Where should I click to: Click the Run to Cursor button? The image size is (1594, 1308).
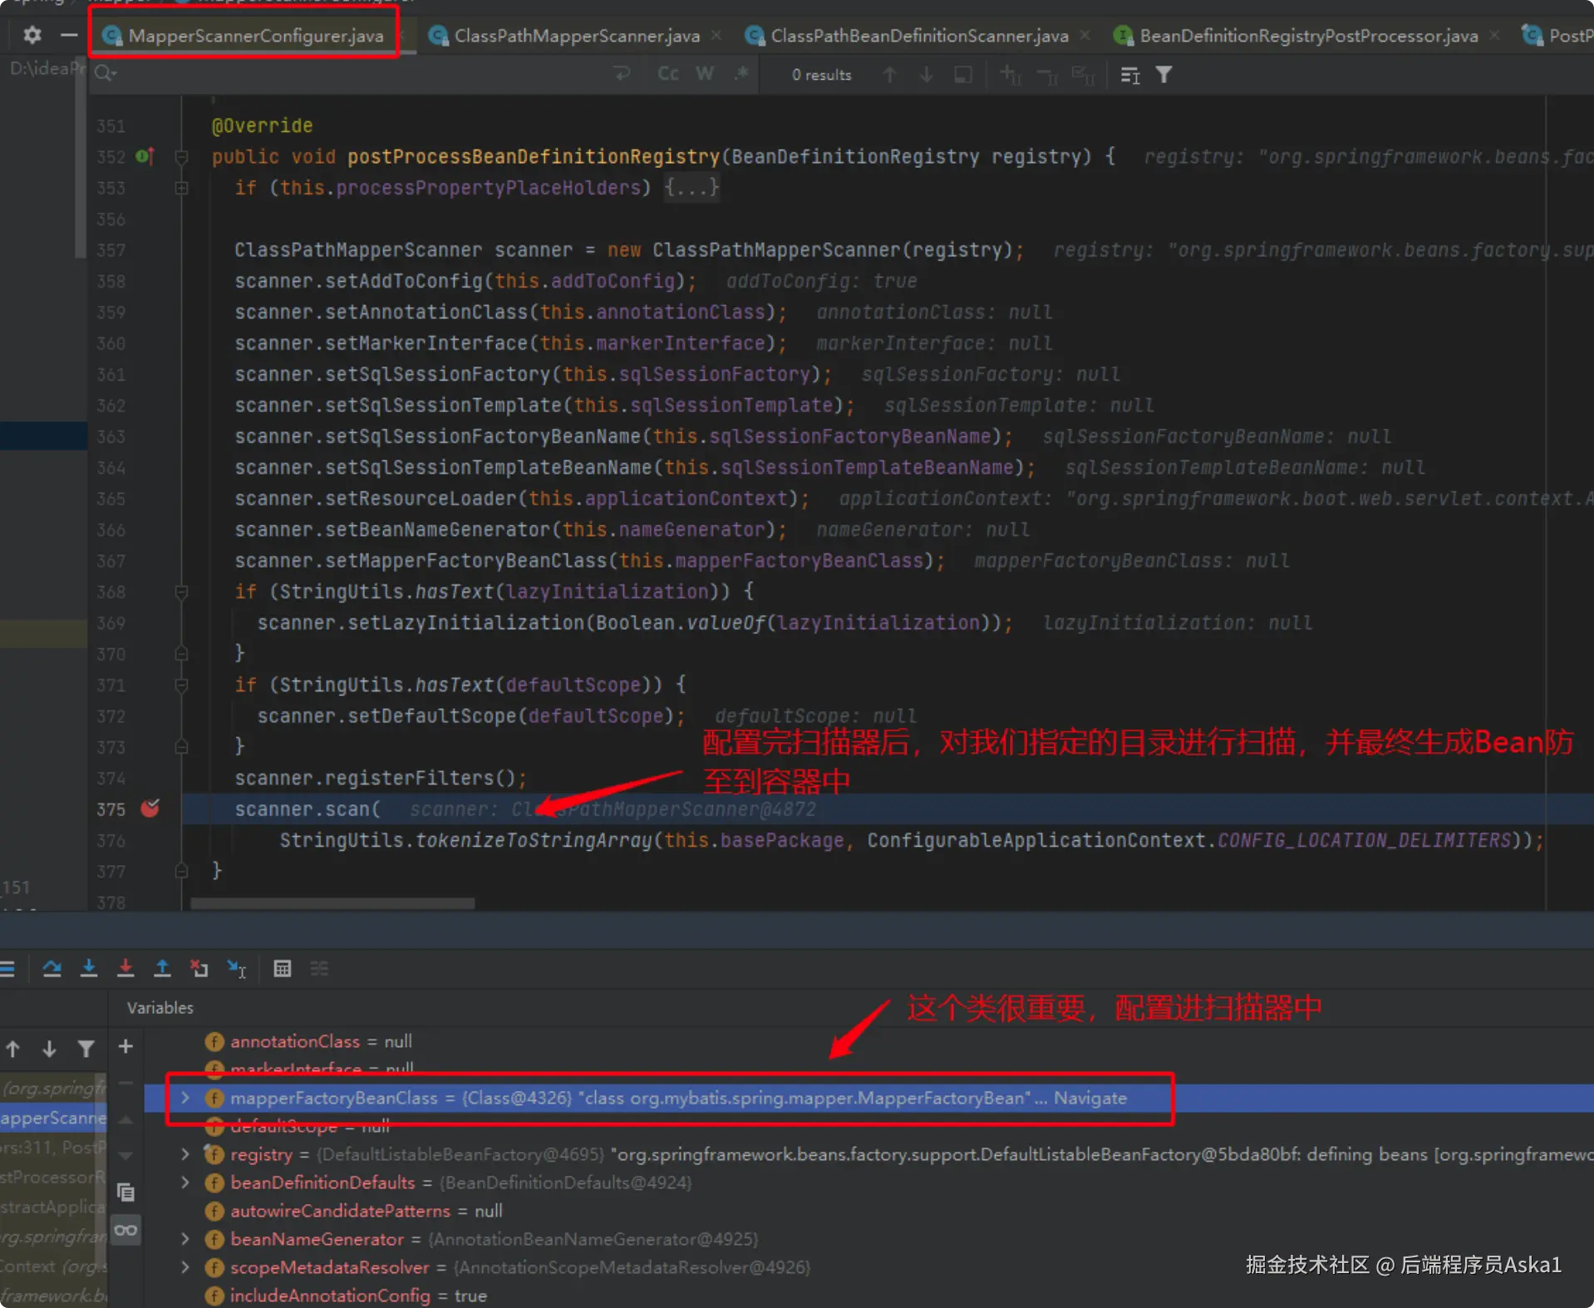point(237,969)
